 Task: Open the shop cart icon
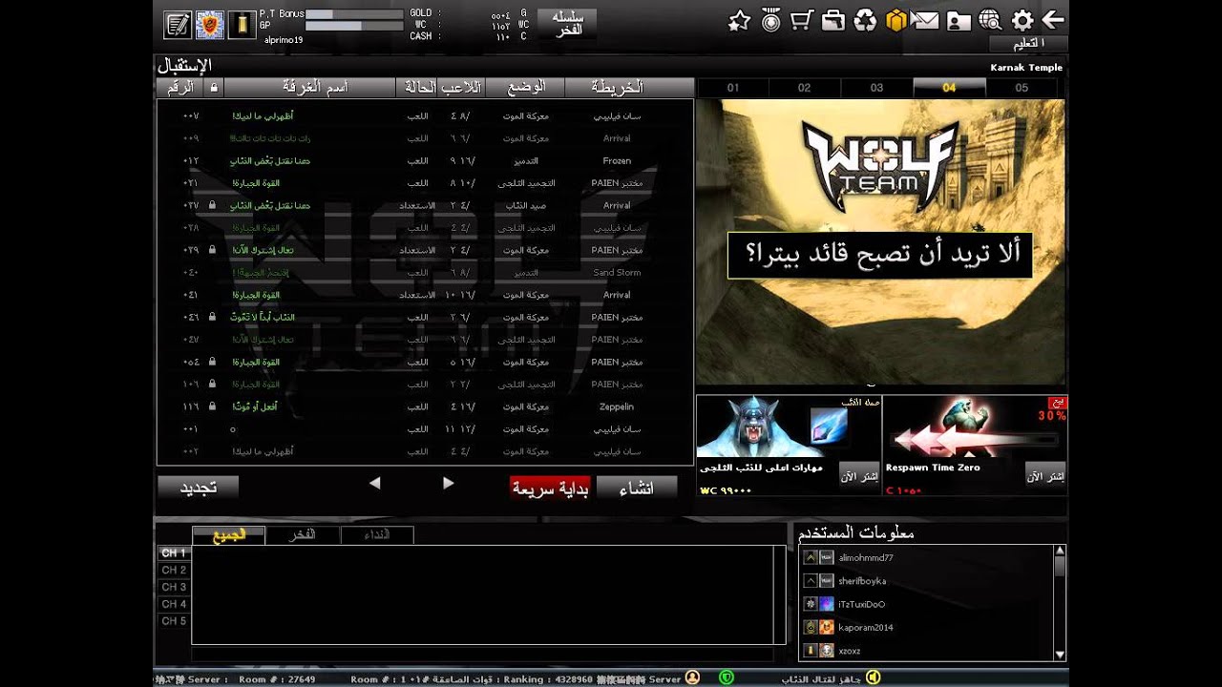pyautogui.click(x=802, y=21)
